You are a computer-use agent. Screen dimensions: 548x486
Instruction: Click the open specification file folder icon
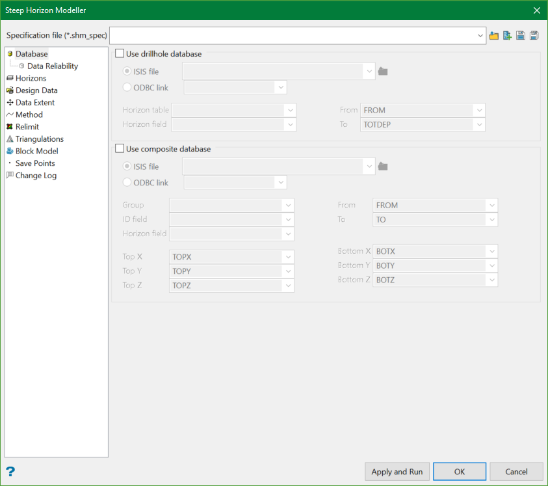[x=494, y=36]
